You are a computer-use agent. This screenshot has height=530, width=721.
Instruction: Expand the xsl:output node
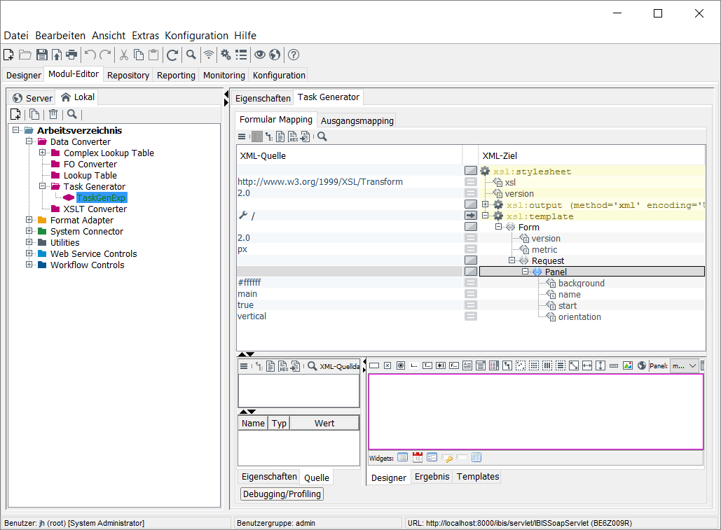click(x=486, y=204)
